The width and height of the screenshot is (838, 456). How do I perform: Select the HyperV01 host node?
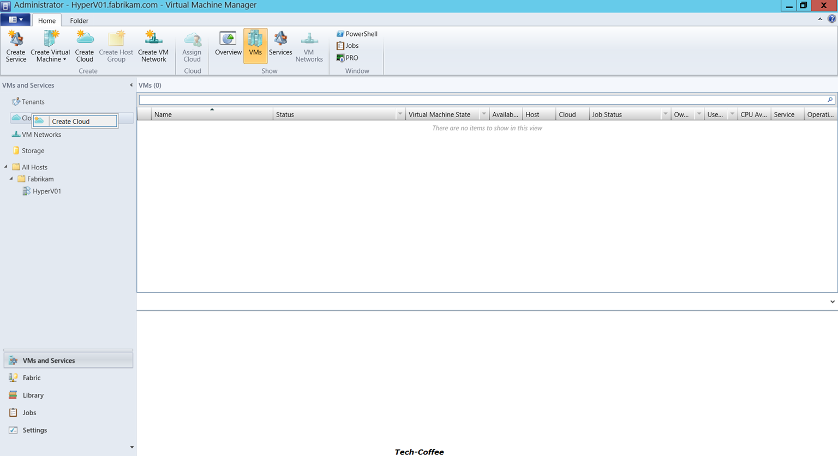pos(41,191)
